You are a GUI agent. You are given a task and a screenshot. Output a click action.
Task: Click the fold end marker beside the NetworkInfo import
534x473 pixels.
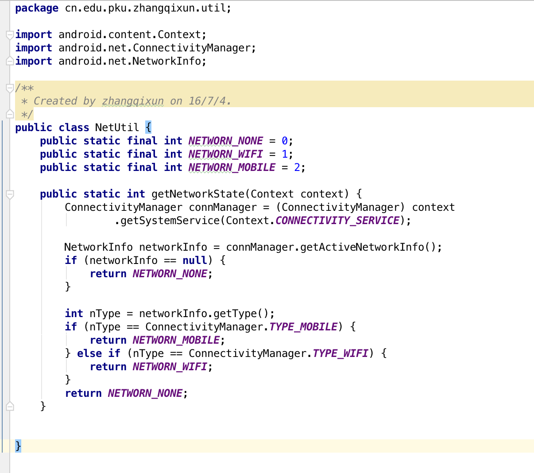10,61
